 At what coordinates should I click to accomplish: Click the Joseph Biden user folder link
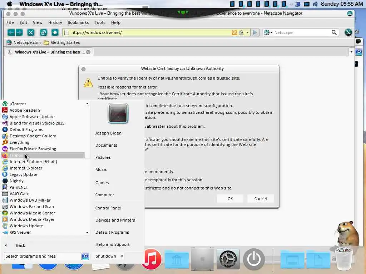point(108,133)
